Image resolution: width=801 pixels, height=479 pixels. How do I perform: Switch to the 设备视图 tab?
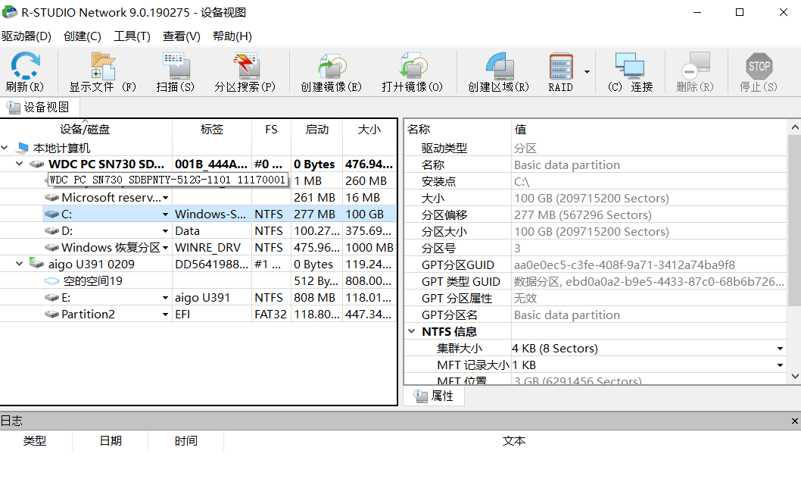39,107
